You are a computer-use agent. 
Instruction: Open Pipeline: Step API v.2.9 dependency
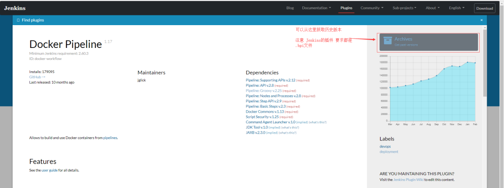(x=264, y=101)
